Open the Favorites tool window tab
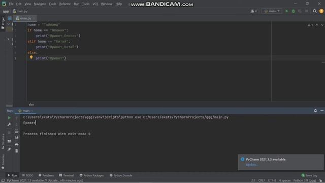Image resolution: width=325 pixels, height=183 pixels. [x=3, y=162]
